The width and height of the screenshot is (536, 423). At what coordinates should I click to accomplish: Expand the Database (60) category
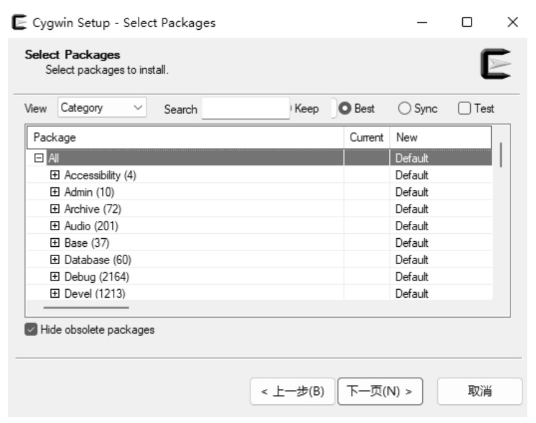pos(55,259)
